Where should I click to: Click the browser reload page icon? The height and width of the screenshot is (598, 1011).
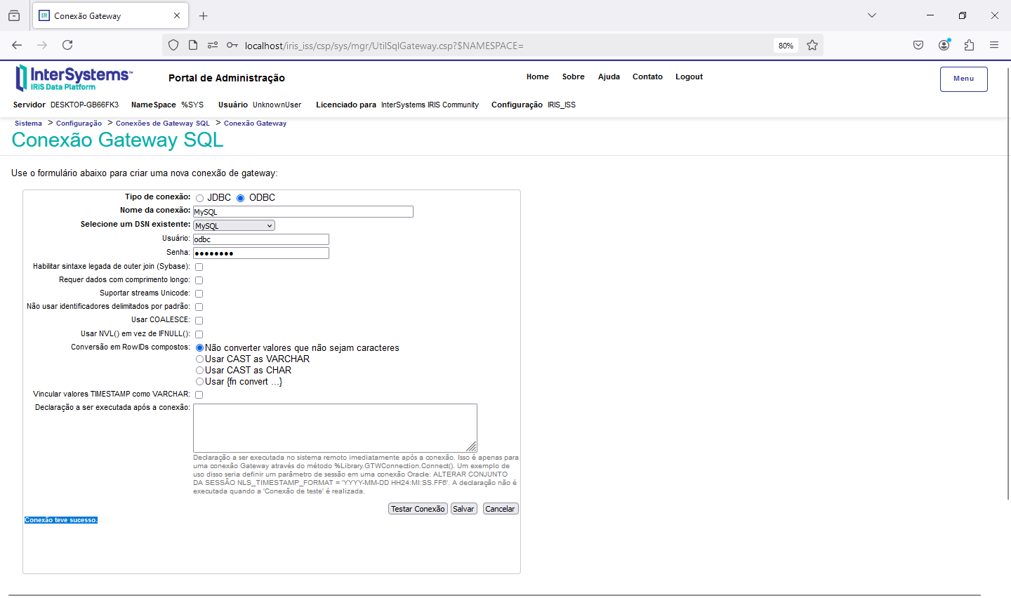67,45
